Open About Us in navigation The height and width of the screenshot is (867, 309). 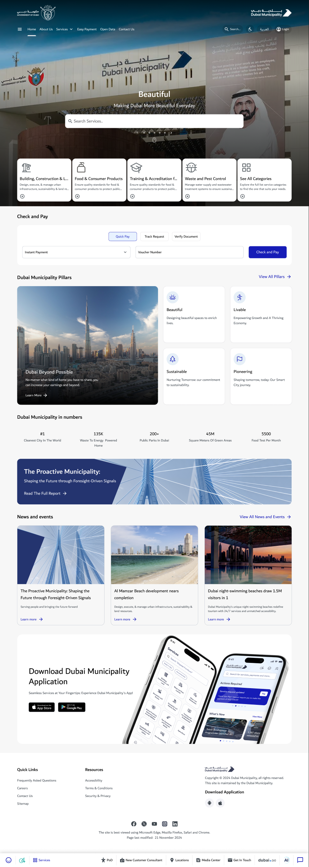(x=46, y=29)
